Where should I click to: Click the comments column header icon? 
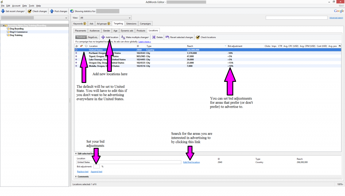[86, 46]
